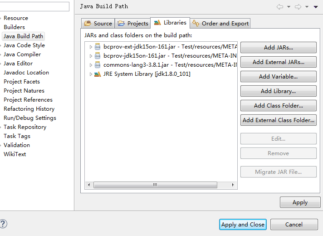Click the back navigation arrow icon
Image resolution: width=323 pixels, height=236 pixels.
coord(280,7)
